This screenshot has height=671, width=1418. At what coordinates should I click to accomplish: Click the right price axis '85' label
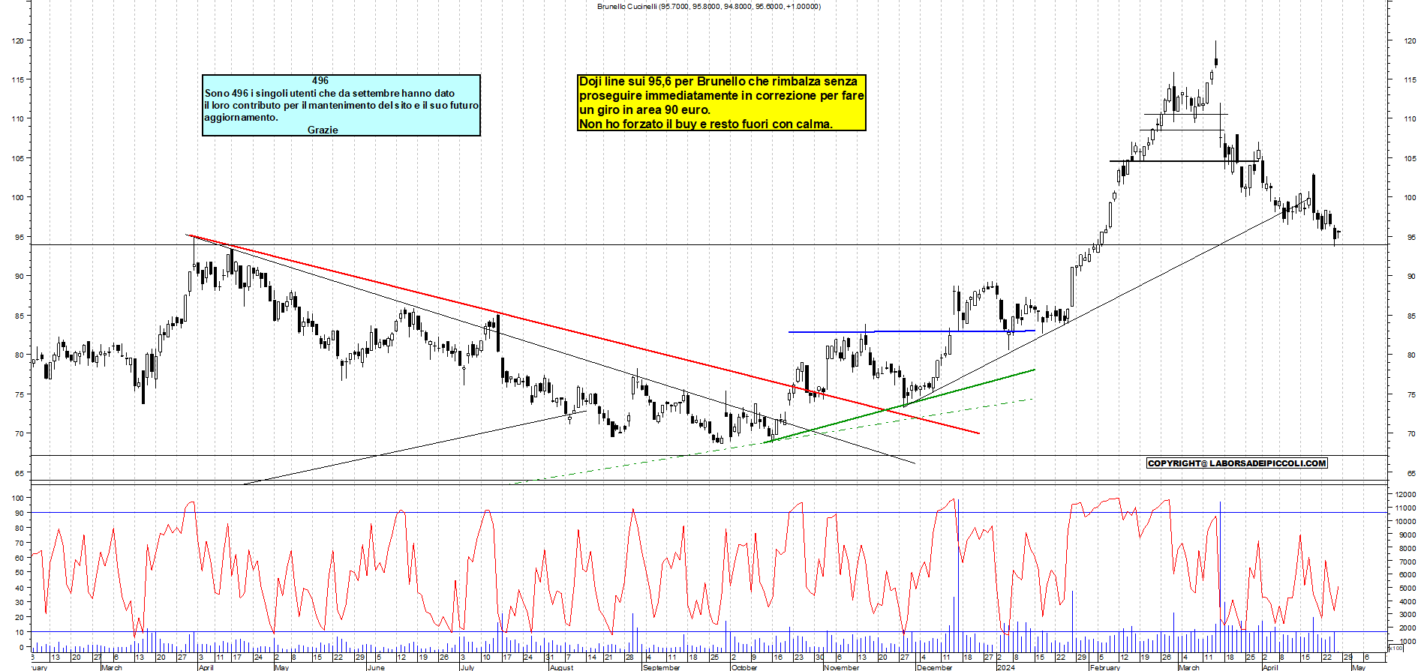pyautogui.click(x=1412, y=316)
